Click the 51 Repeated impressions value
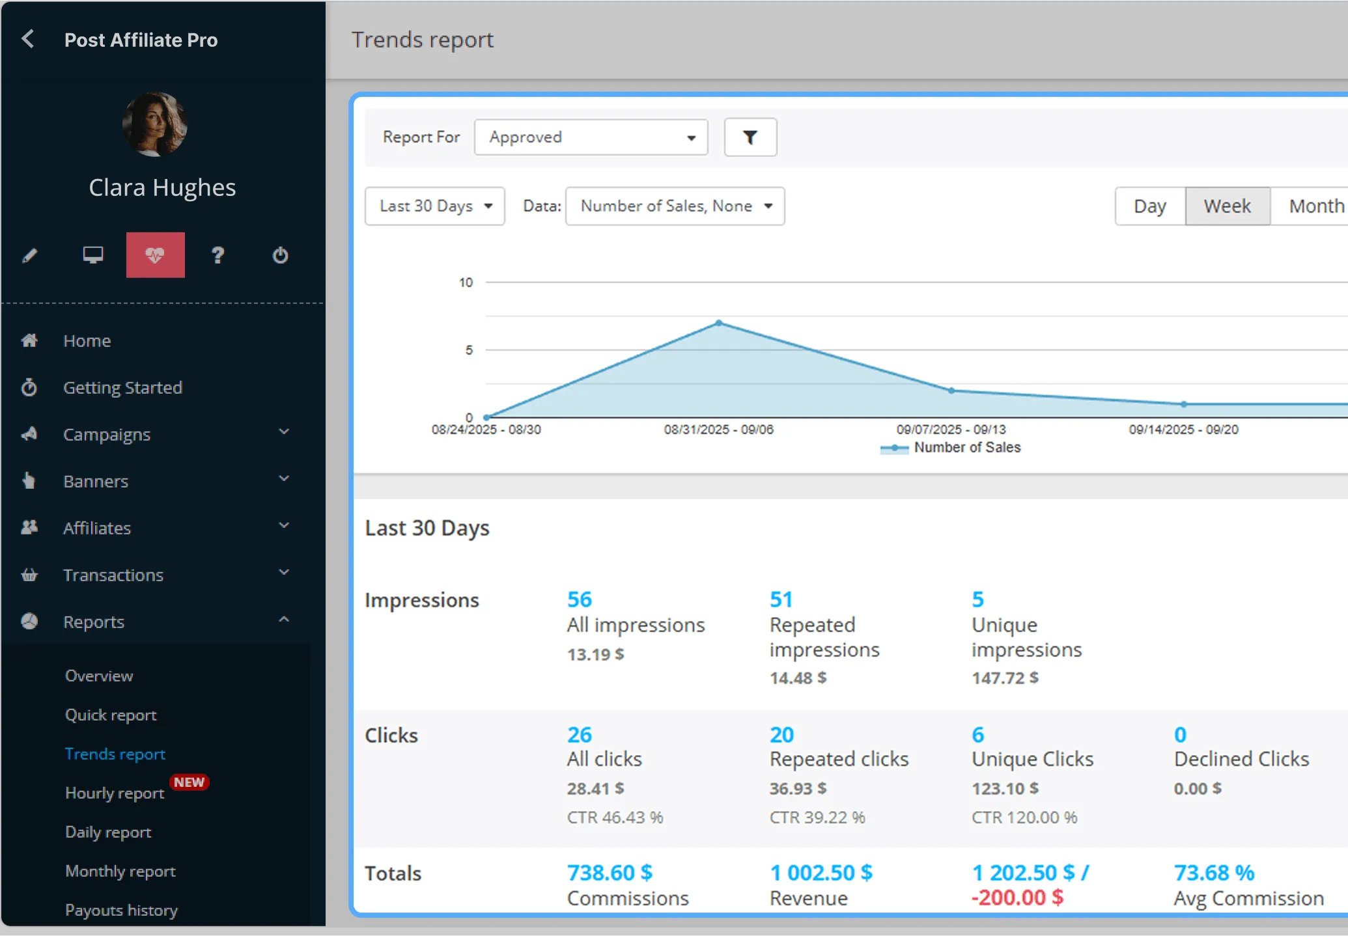 (781, 599)
